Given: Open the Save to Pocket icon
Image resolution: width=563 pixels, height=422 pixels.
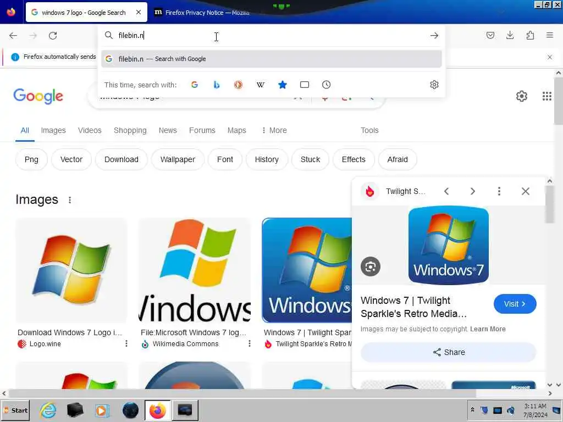Looking at the screenshot, I should (490, 35).
